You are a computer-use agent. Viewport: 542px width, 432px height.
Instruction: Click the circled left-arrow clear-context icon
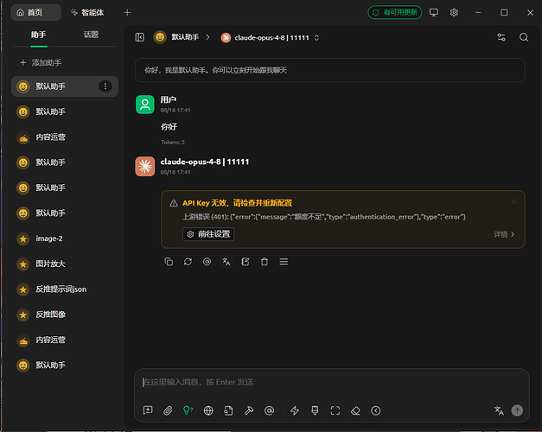[x=376, y=410]
